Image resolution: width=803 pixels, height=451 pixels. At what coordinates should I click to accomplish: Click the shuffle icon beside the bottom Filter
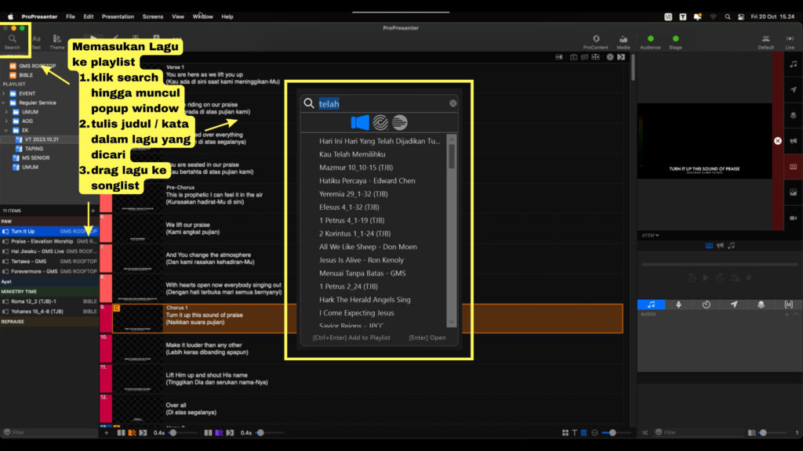(645, 432)
